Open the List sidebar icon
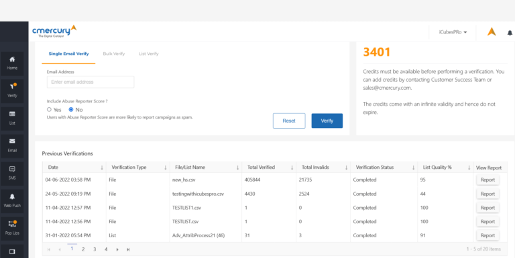 click(12, 114)
